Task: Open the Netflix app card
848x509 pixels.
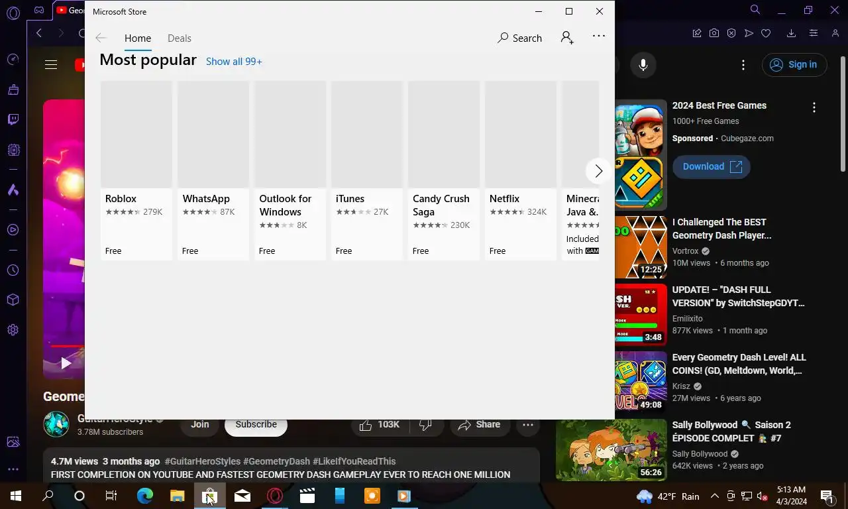Action: [x=520, y=170]
